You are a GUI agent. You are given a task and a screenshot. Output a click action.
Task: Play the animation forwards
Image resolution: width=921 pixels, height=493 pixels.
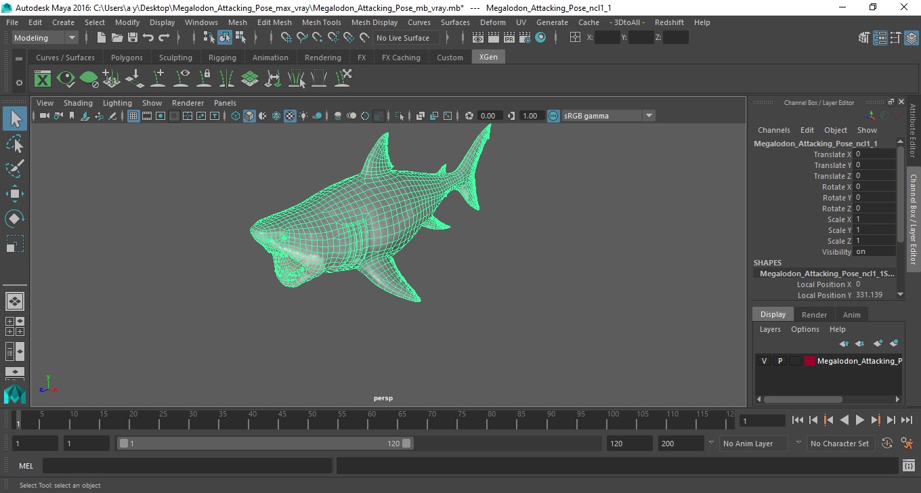859,421
